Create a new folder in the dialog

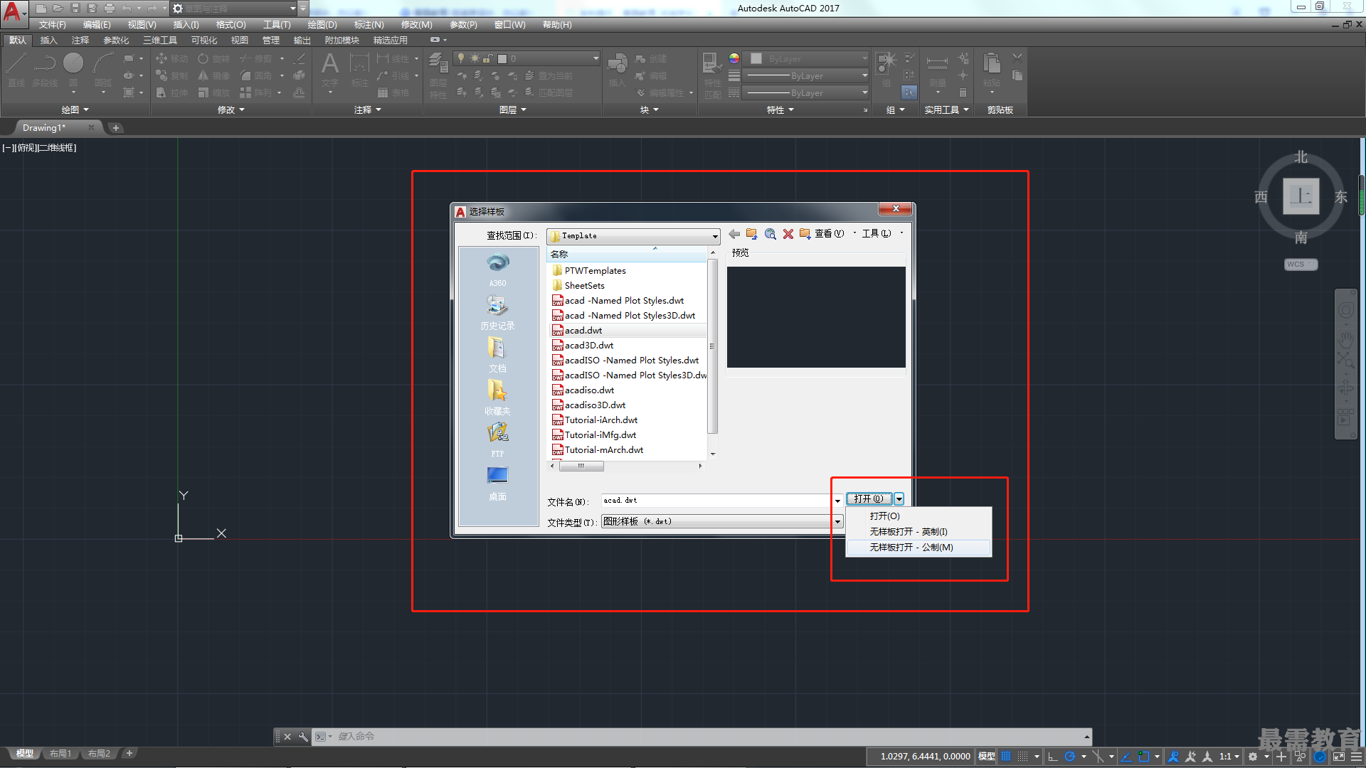coord(805,234)
